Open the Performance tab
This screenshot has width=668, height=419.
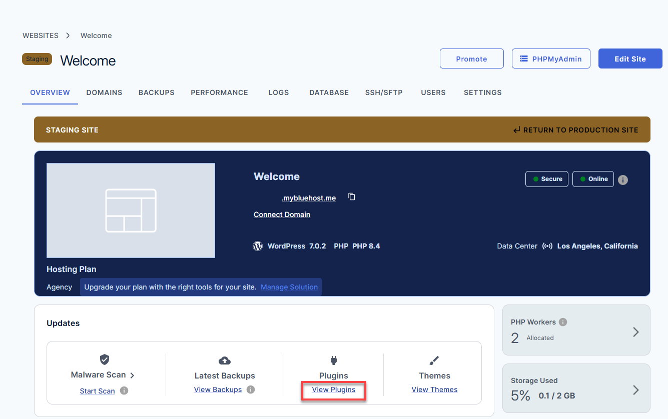coord(219,92)
